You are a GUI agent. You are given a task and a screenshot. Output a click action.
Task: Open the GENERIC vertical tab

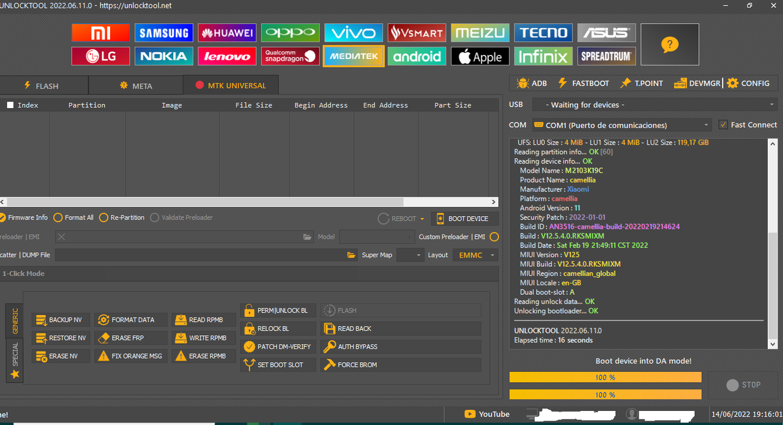tap(15, 321)
